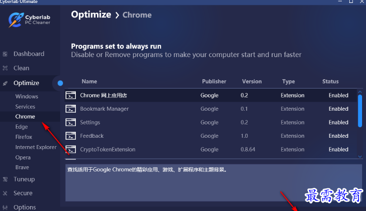Select the Settings name cell
Viewport: 366px width, 211px height.
tap(90, 122)
